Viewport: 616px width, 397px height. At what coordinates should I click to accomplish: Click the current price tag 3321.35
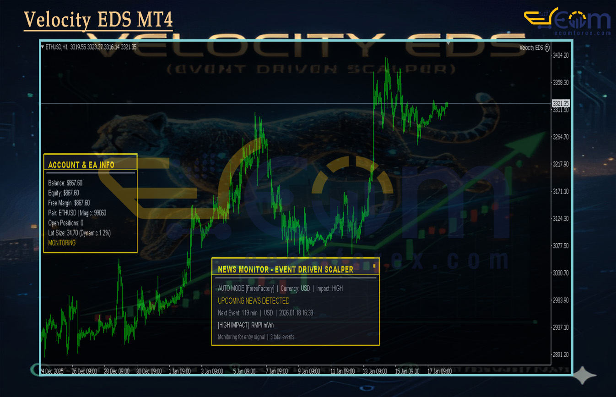tap(560, 103)
